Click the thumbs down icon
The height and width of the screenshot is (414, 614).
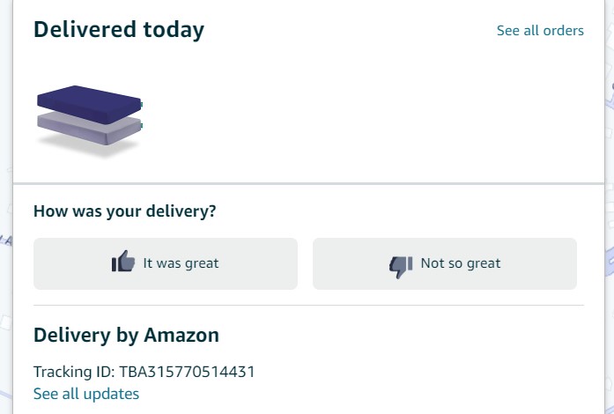tap(401, 264)
